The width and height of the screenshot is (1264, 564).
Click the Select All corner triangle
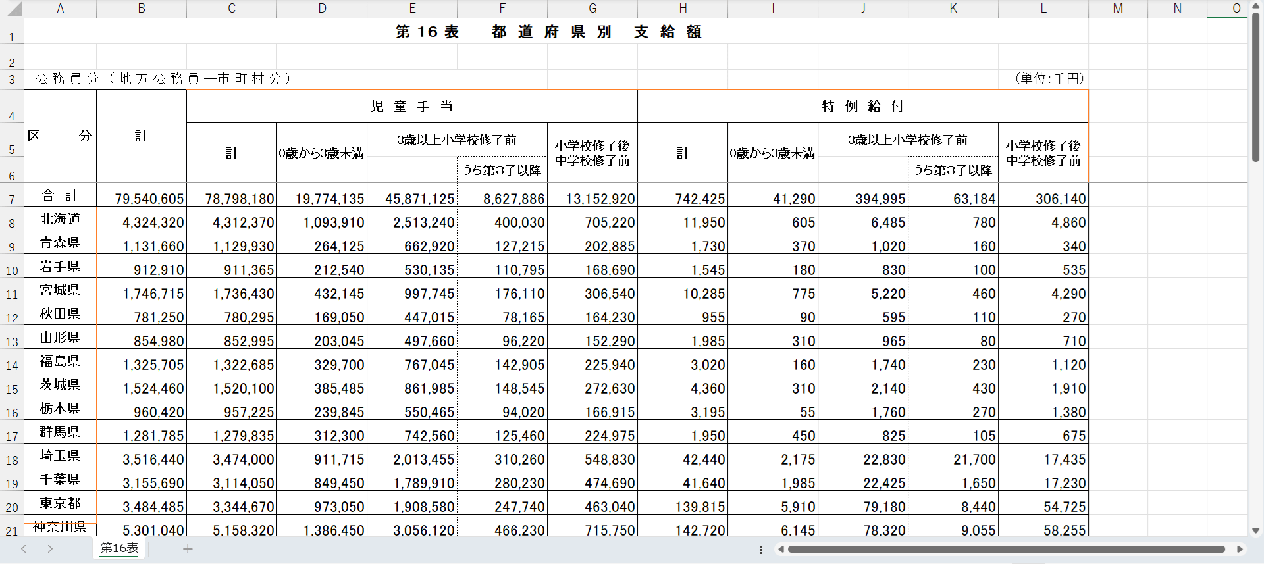click(13, 9)
